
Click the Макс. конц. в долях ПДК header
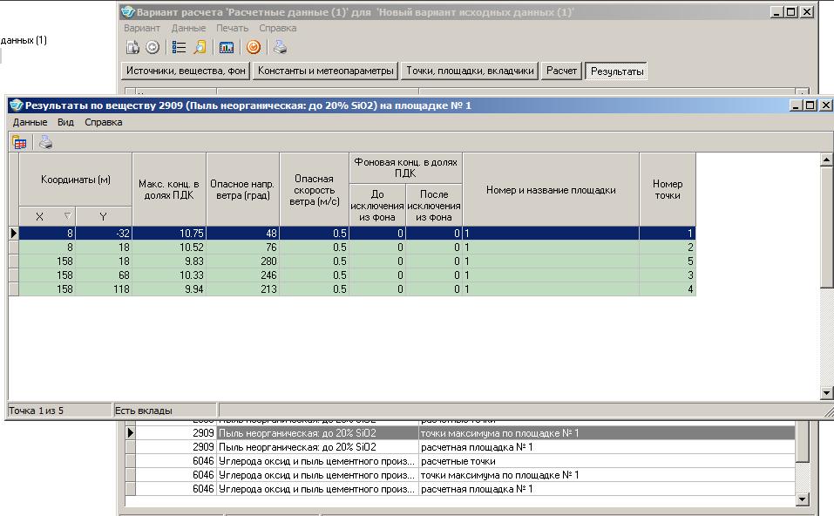coord(169,189)
